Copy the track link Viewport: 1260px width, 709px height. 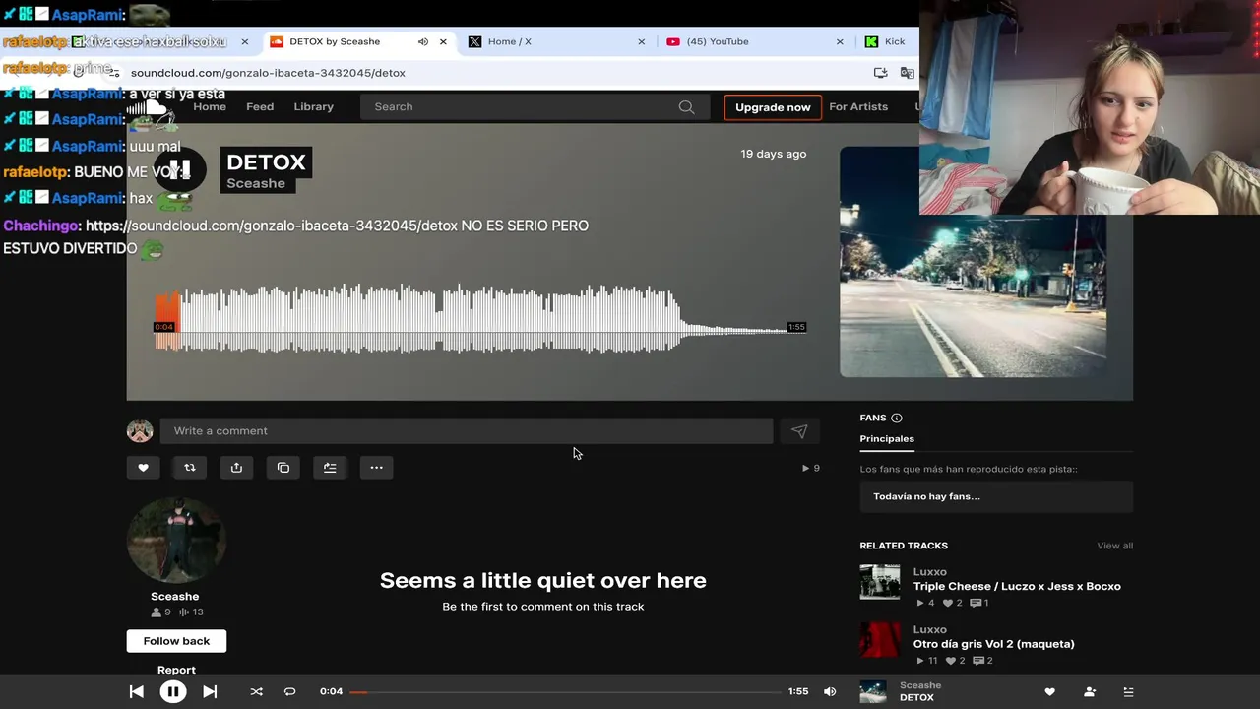[x=283, y=468]
